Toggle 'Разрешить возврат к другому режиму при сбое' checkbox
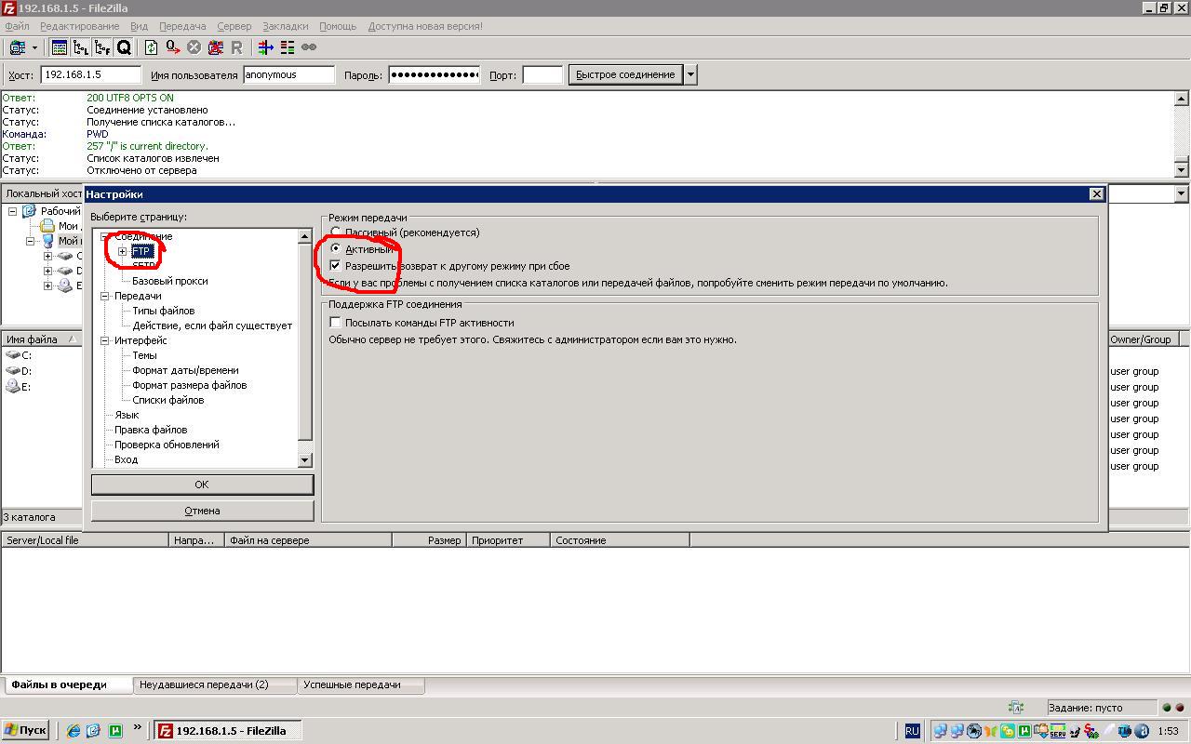Viewport: 1191px width, 744px height. pyautogui.click(x=336, y=266)
